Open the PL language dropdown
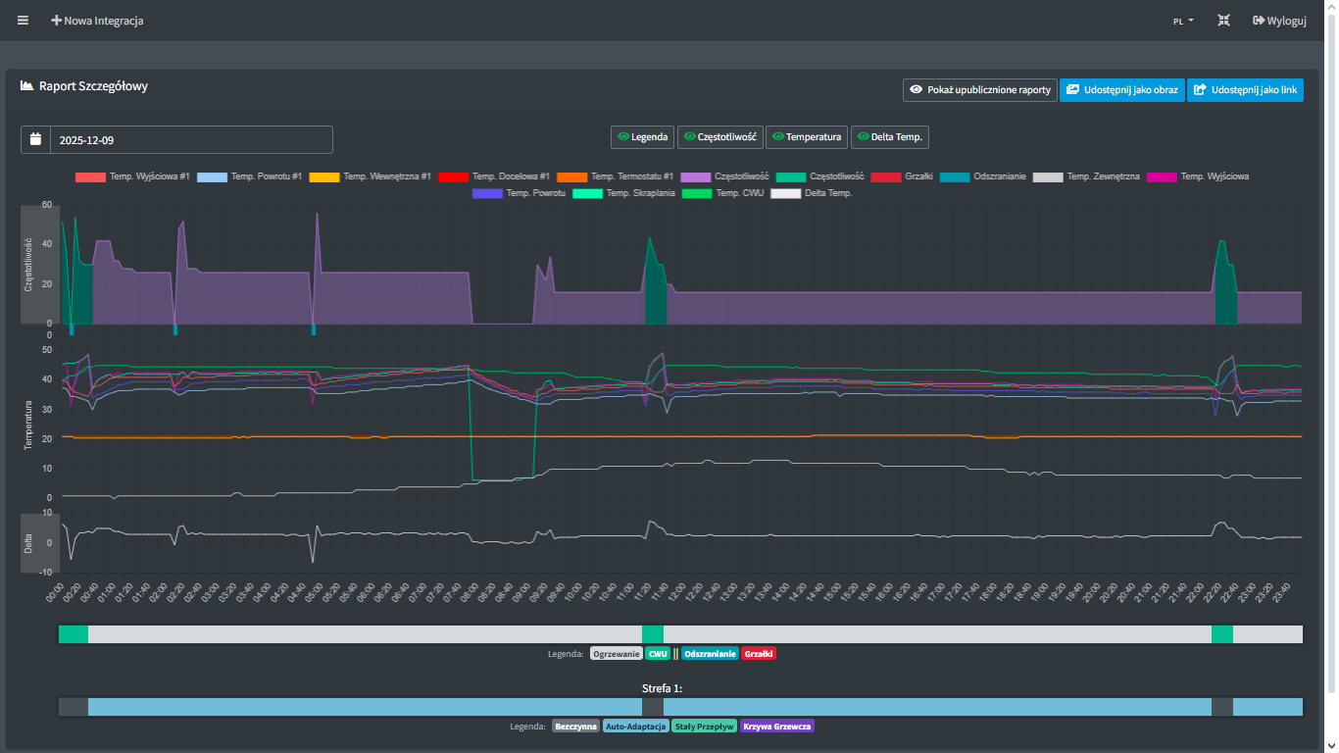The width and height of the screenshot is (1339, 753). click(x=1183, y=21)
